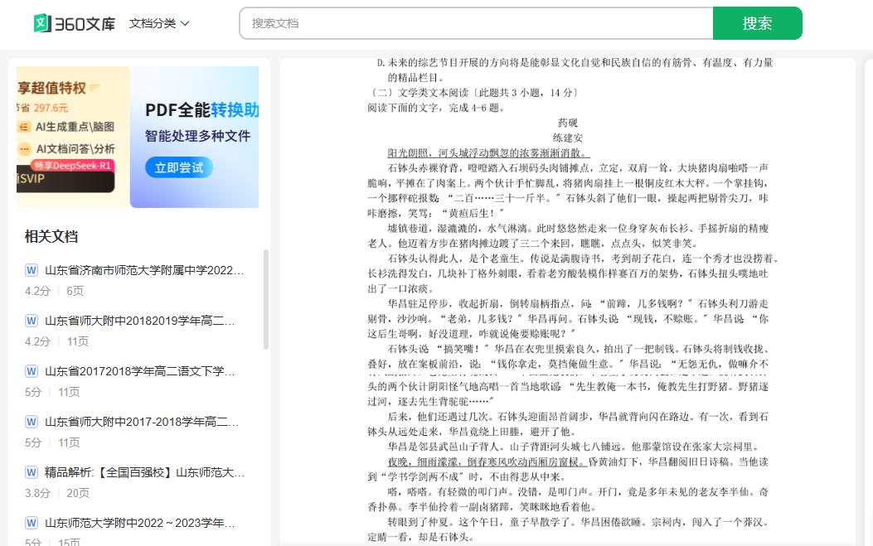Screen dimensions: 873x546
Task: Click underlined sentence 阳光朗照，河头城浮动飘忽的浓雾渐渐消散
Action: [x=488, y=153]
